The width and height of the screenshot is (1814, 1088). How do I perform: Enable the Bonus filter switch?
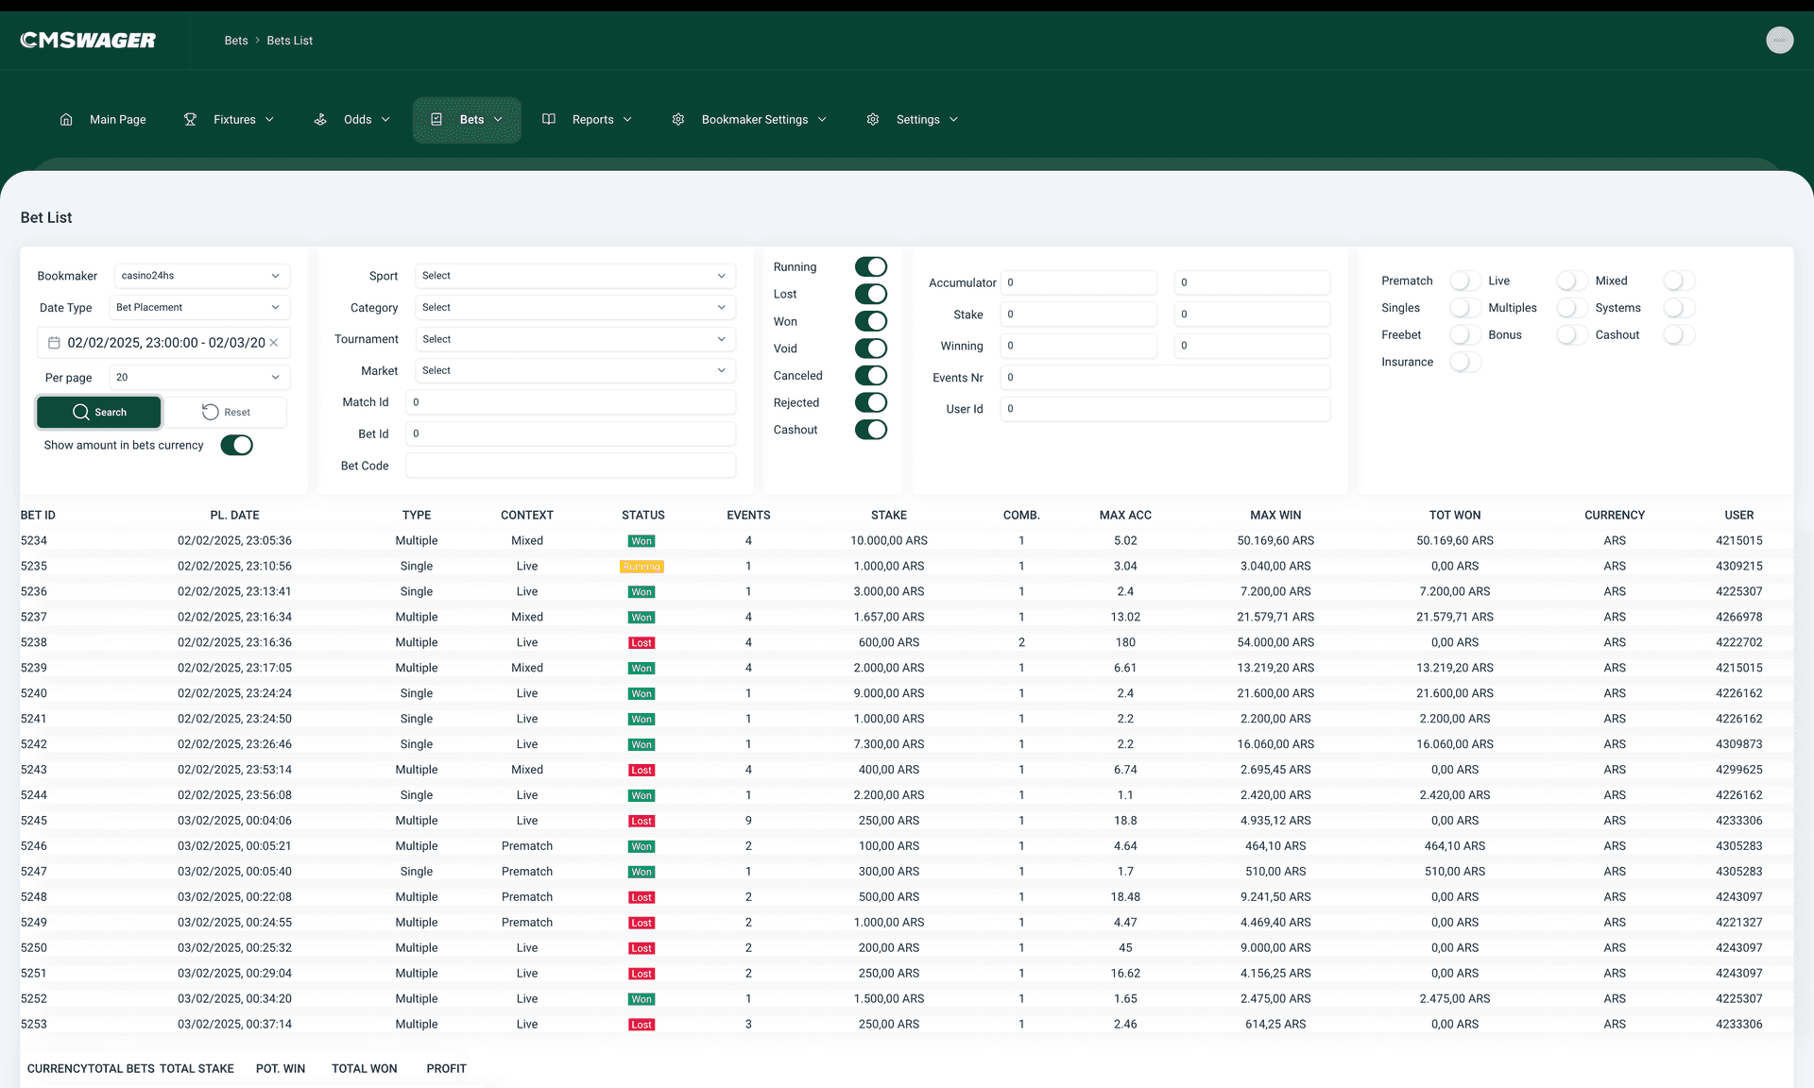pos(1572,335)
